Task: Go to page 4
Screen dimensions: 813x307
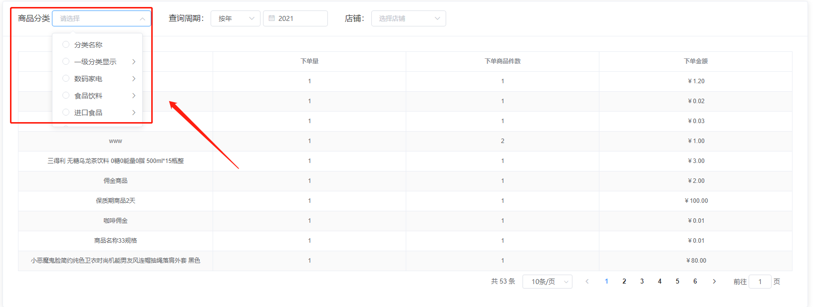Action: click(660, 282)
